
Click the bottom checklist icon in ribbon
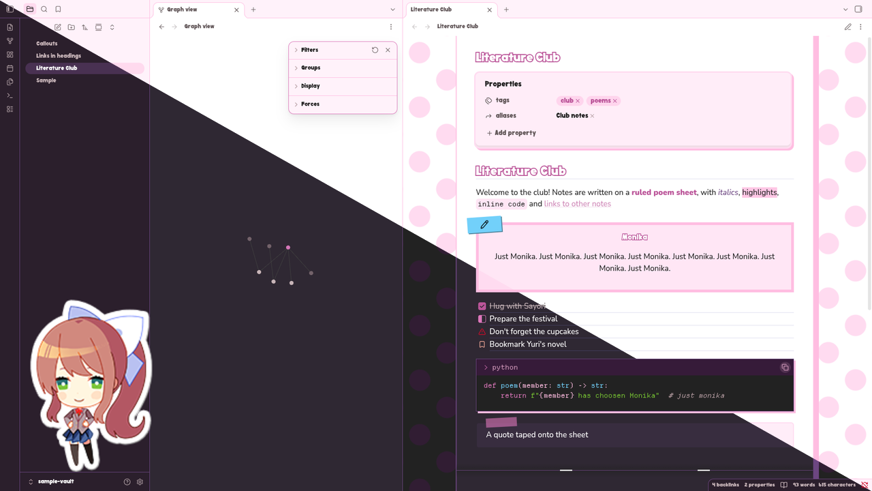pos(10,109)
